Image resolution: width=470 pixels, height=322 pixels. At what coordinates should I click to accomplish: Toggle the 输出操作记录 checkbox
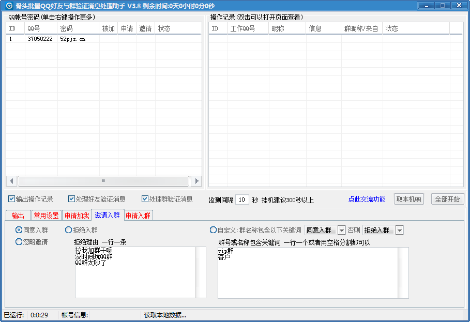tap(12, 199)
